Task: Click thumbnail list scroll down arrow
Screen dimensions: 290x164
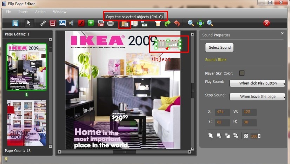Action: [50, 146]
